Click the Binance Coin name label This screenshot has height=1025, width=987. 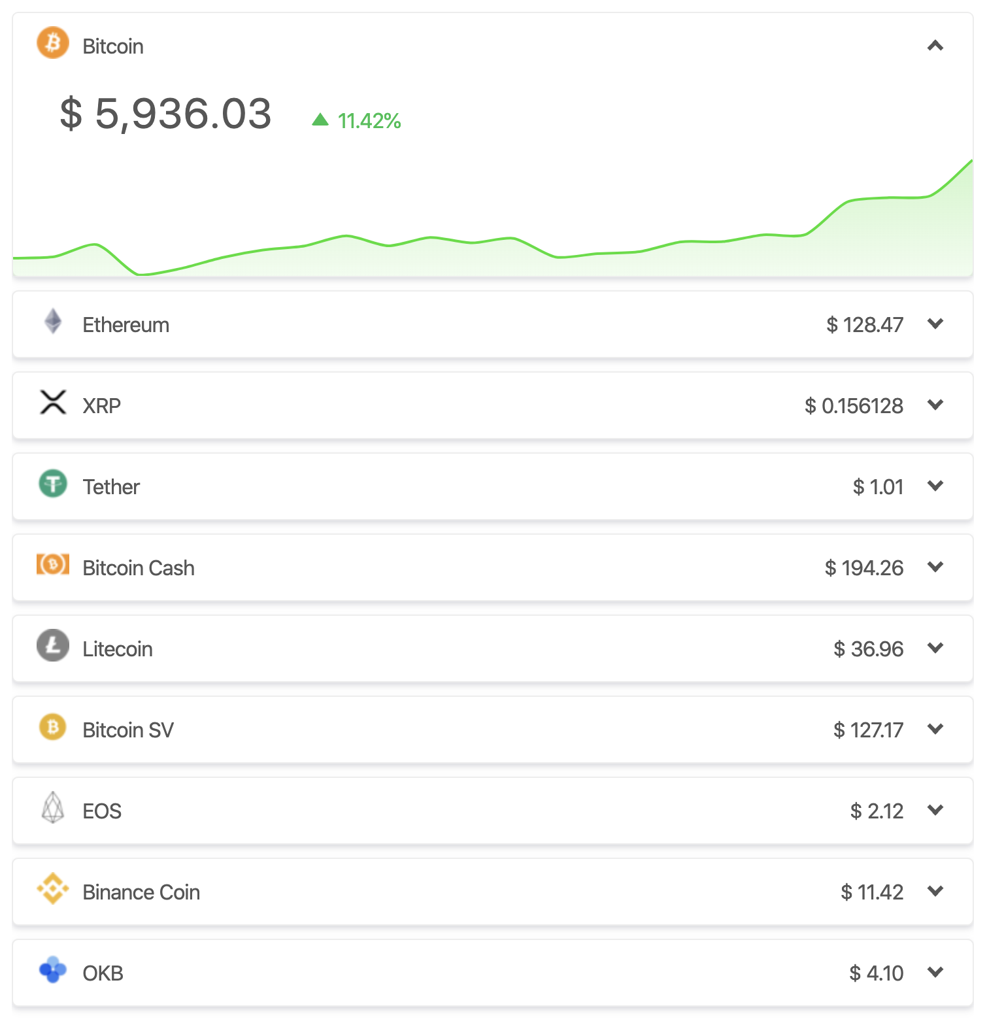[x=141, y=892]
